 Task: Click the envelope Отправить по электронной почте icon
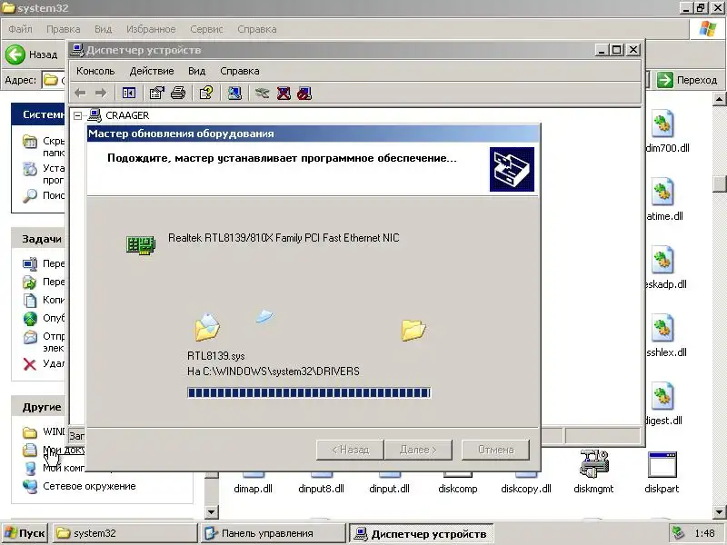(30, 337)
